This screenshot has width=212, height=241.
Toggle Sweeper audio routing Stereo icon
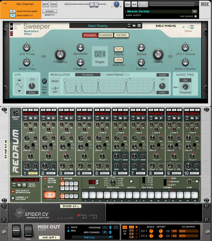coord(191,27)
